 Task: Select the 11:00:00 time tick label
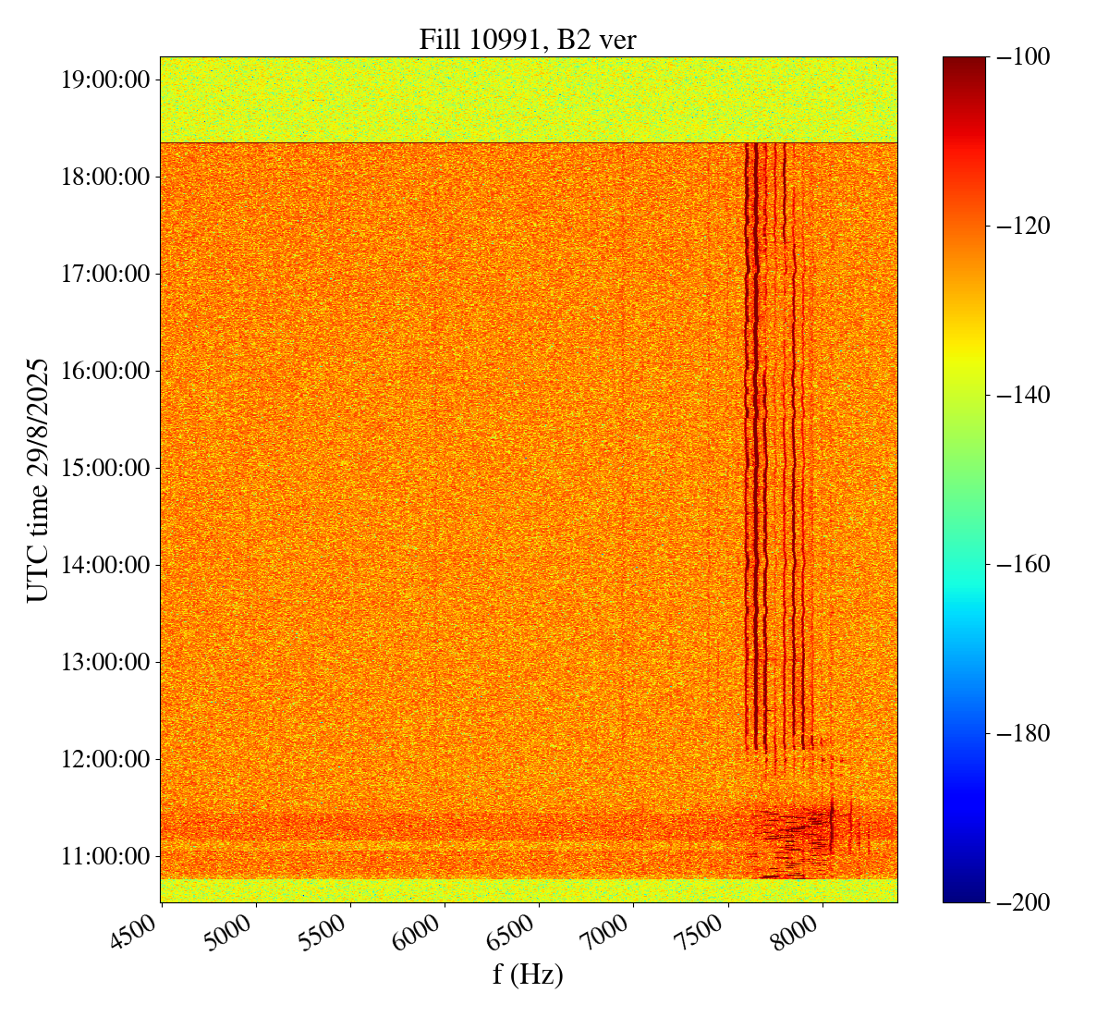pyautogui.click(x=104, y=856)
